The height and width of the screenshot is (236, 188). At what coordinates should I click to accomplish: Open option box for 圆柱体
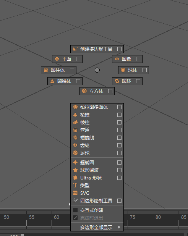coord(72,70)
